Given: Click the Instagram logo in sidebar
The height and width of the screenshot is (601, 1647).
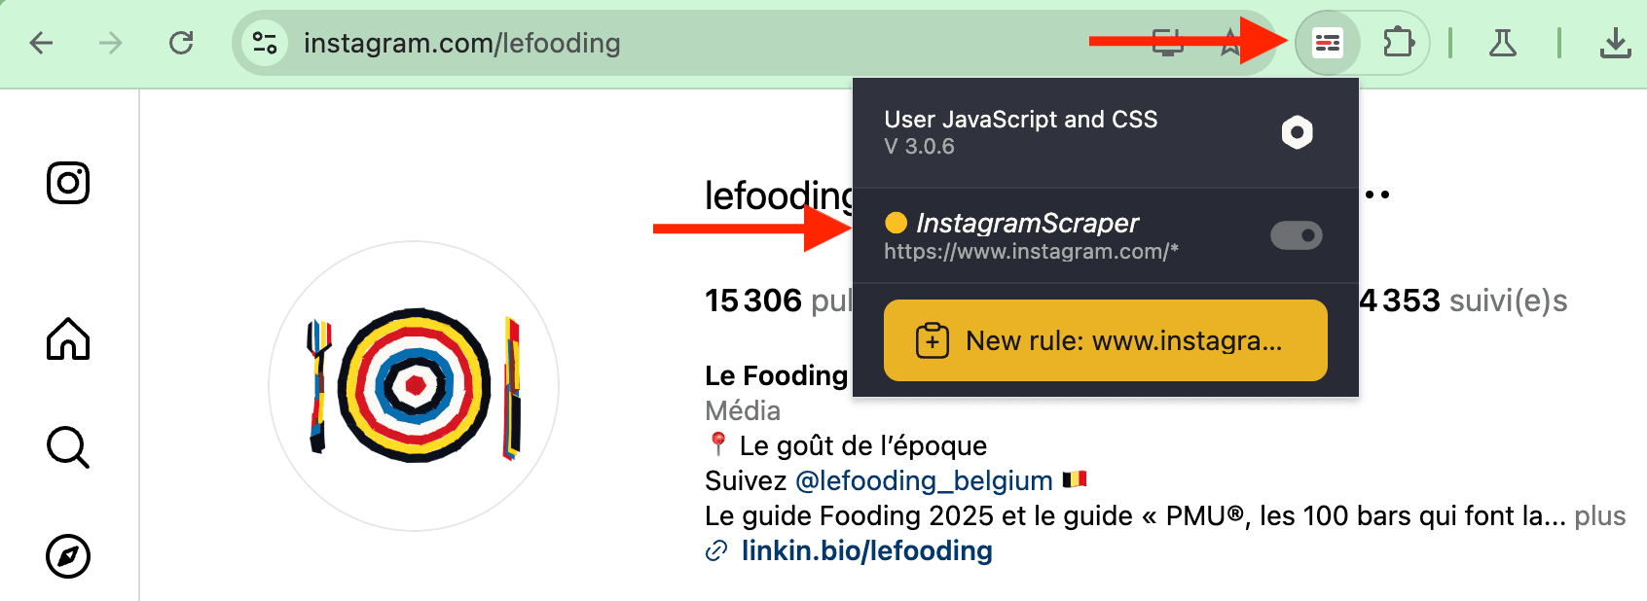Looking at the screenshot, I should click(68, 183).
